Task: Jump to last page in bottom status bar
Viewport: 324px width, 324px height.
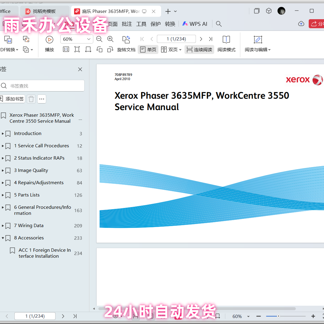Action: tap(75, 316)
